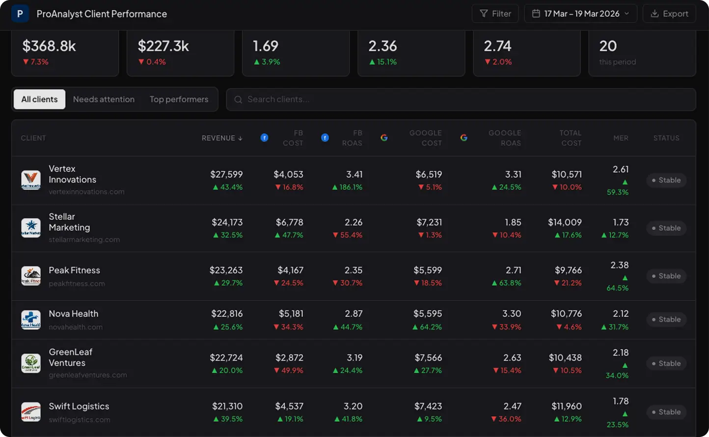Sort by the Revenue column header arrow

(x=240, y=138)
